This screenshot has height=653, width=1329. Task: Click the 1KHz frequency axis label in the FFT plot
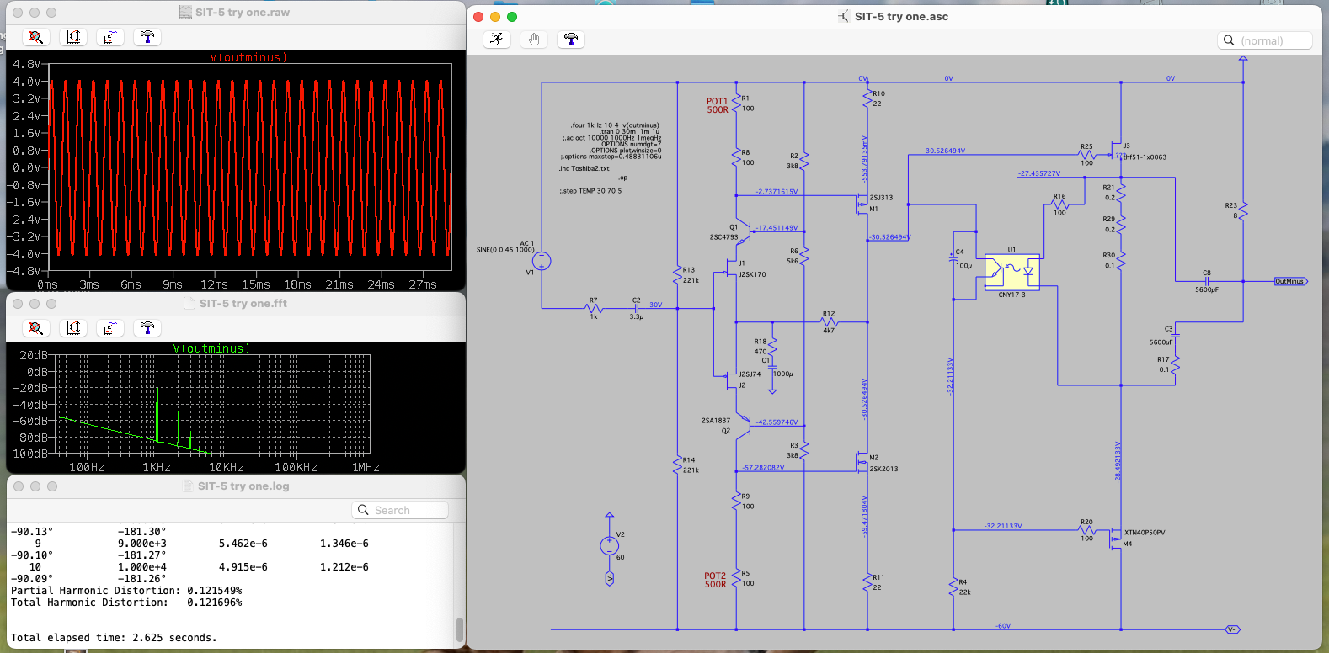click(x=157, y=467)
